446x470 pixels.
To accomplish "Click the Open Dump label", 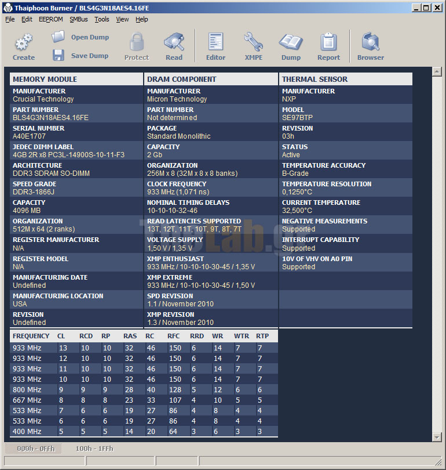I will tap(90, 37).
